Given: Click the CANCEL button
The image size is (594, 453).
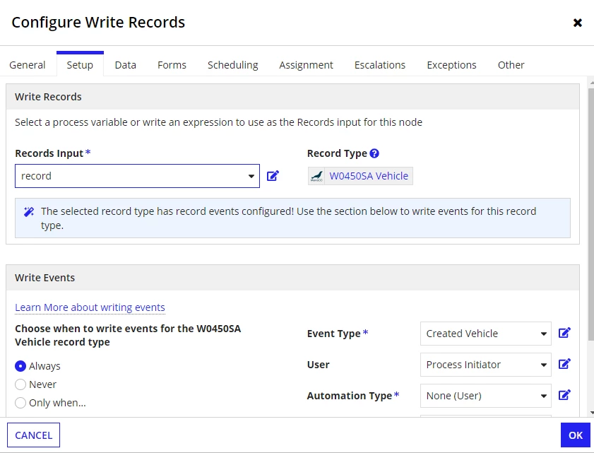Looking at the screenshot, I should (33, 435).
